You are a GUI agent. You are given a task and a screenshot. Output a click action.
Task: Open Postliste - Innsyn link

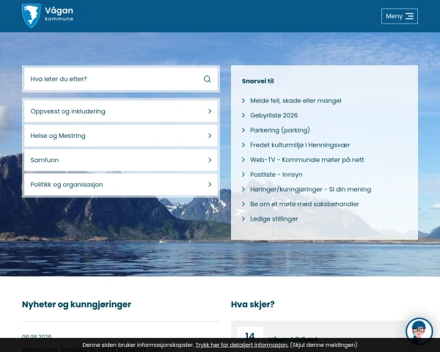point(276,175)
